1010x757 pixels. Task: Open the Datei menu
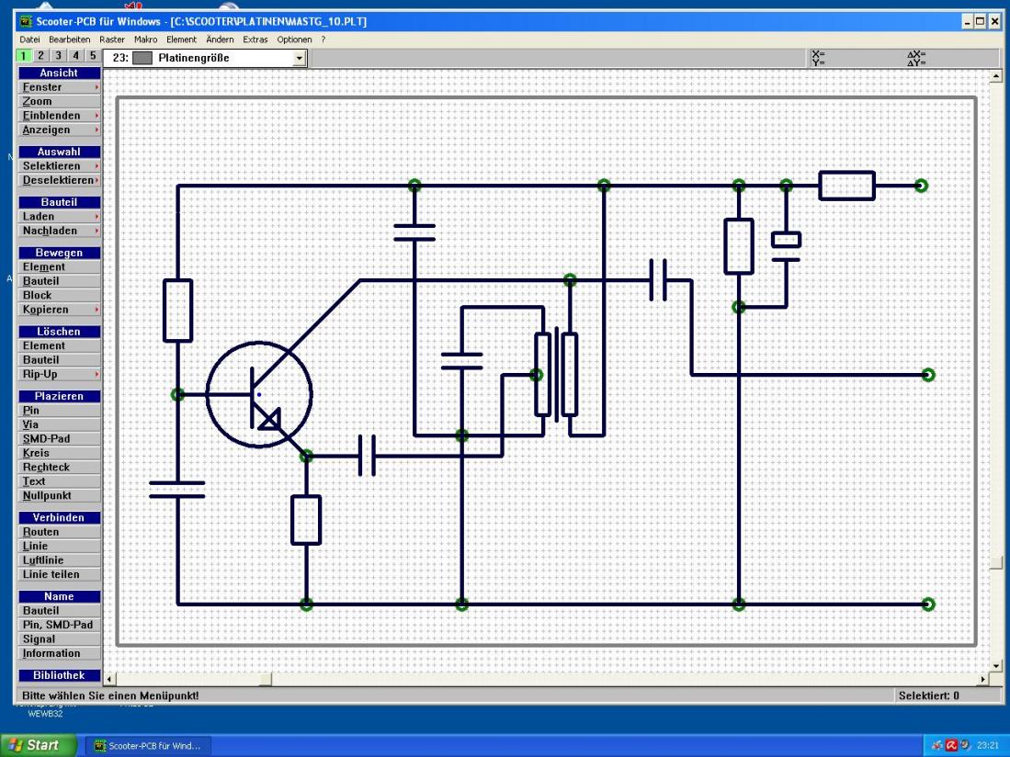click(30, 40)
